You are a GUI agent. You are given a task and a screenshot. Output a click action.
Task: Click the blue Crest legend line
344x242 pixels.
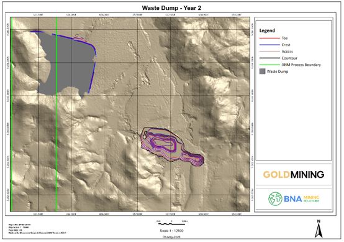pos(269,45)
